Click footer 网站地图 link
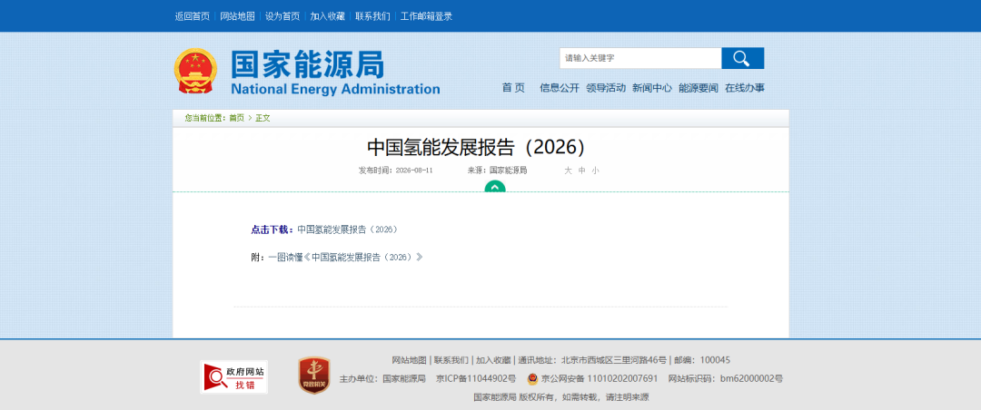Image resolution: width=981 pixels, height=410 pixels. [x=409, y=360]
